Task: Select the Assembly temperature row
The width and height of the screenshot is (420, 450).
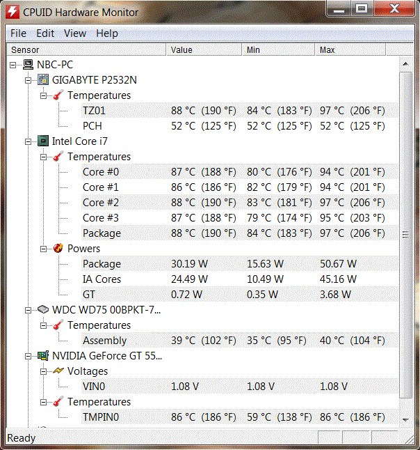Action: tap(239, 341)
